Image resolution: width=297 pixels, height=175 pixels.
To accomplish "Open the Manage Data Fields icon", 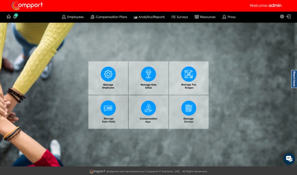I will [x=108, y=108].
